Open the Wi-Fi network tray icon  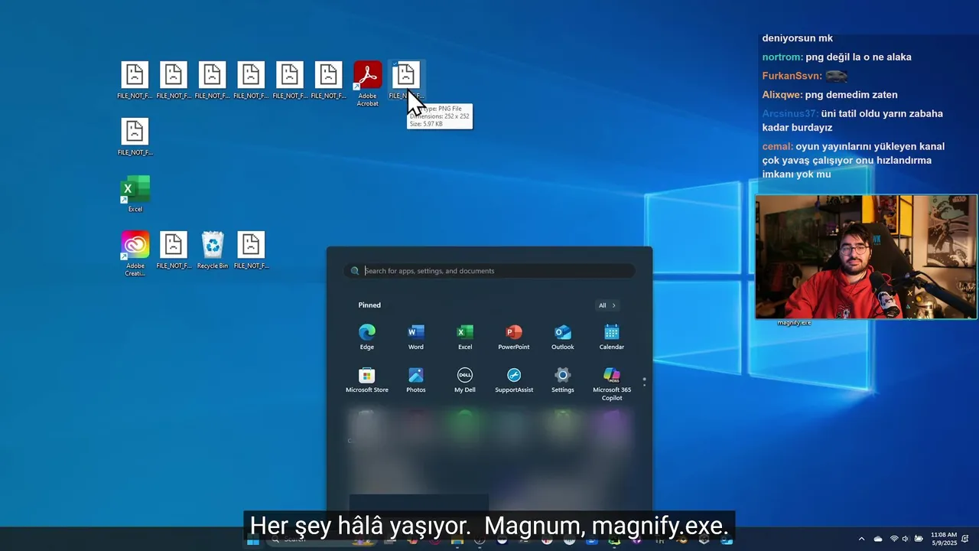tap(894, 539)
